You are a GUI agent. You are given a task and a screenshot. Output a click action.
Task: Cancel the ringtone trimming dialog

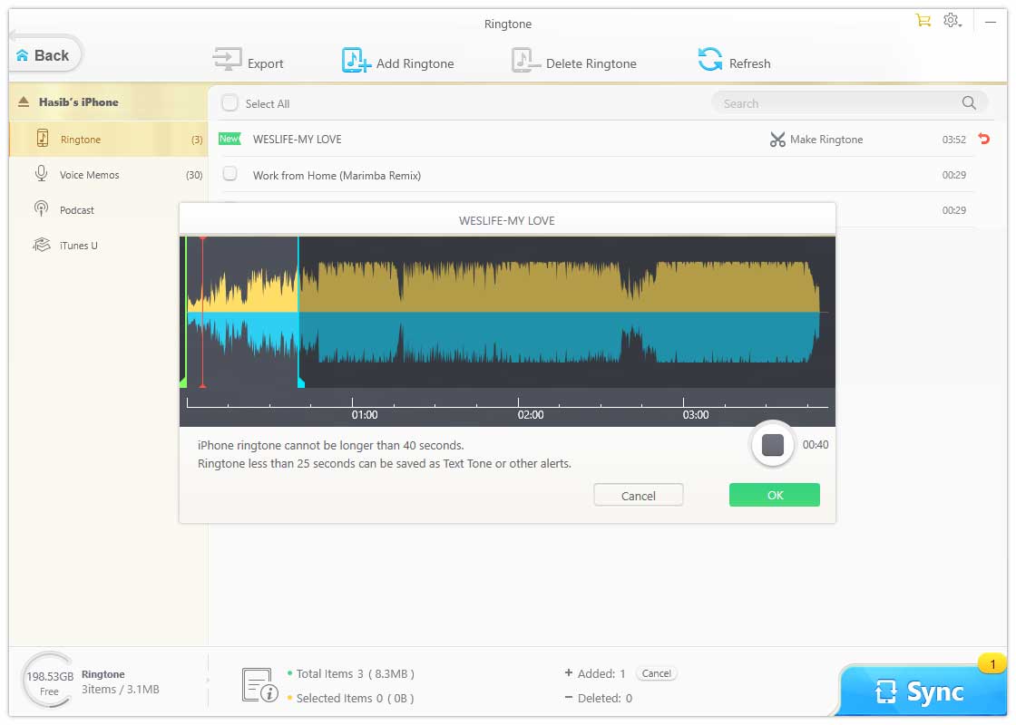(638, 496)
